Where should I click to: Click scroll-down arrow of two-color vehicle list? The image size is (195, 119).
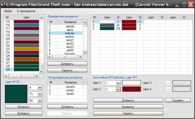tap(85, 52)
